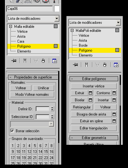Configure modifier sets in Malla editable panel
The image size is (128, 168).
pyautogui.click(x=54, y=61)
